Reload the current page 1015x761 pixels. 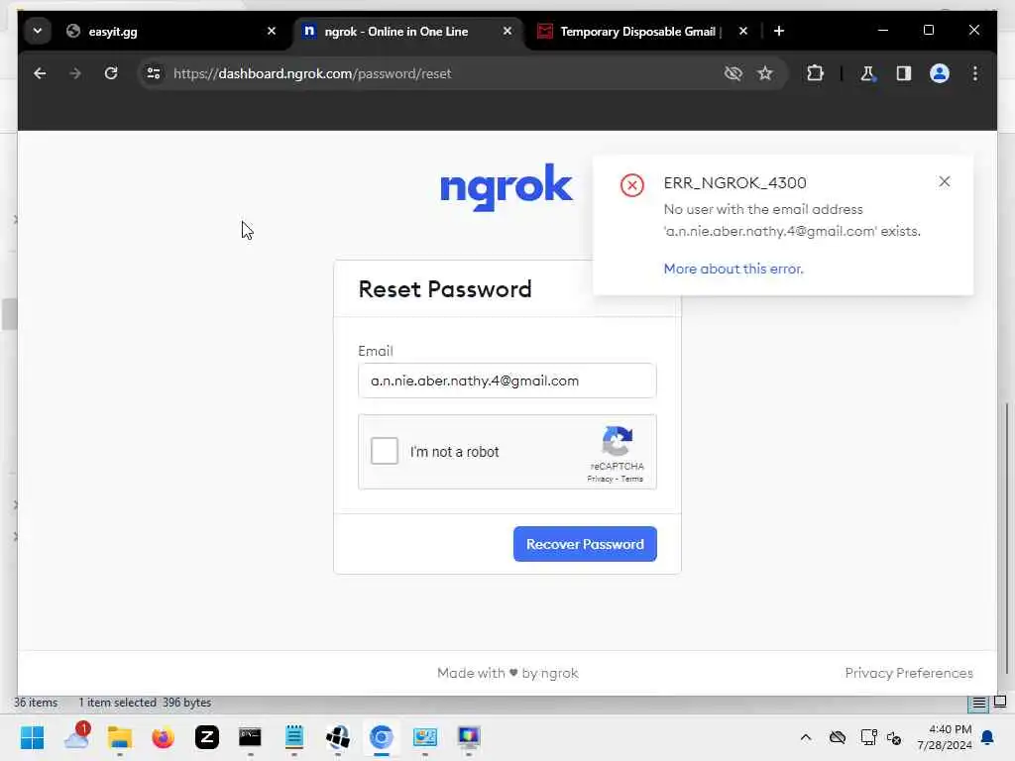111,73
